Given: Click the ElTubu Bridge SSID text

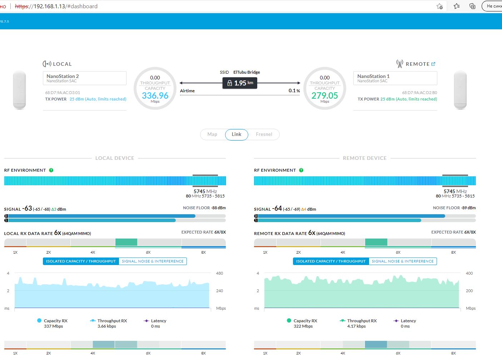Looking at the screenshot, I should click(247, 72).
